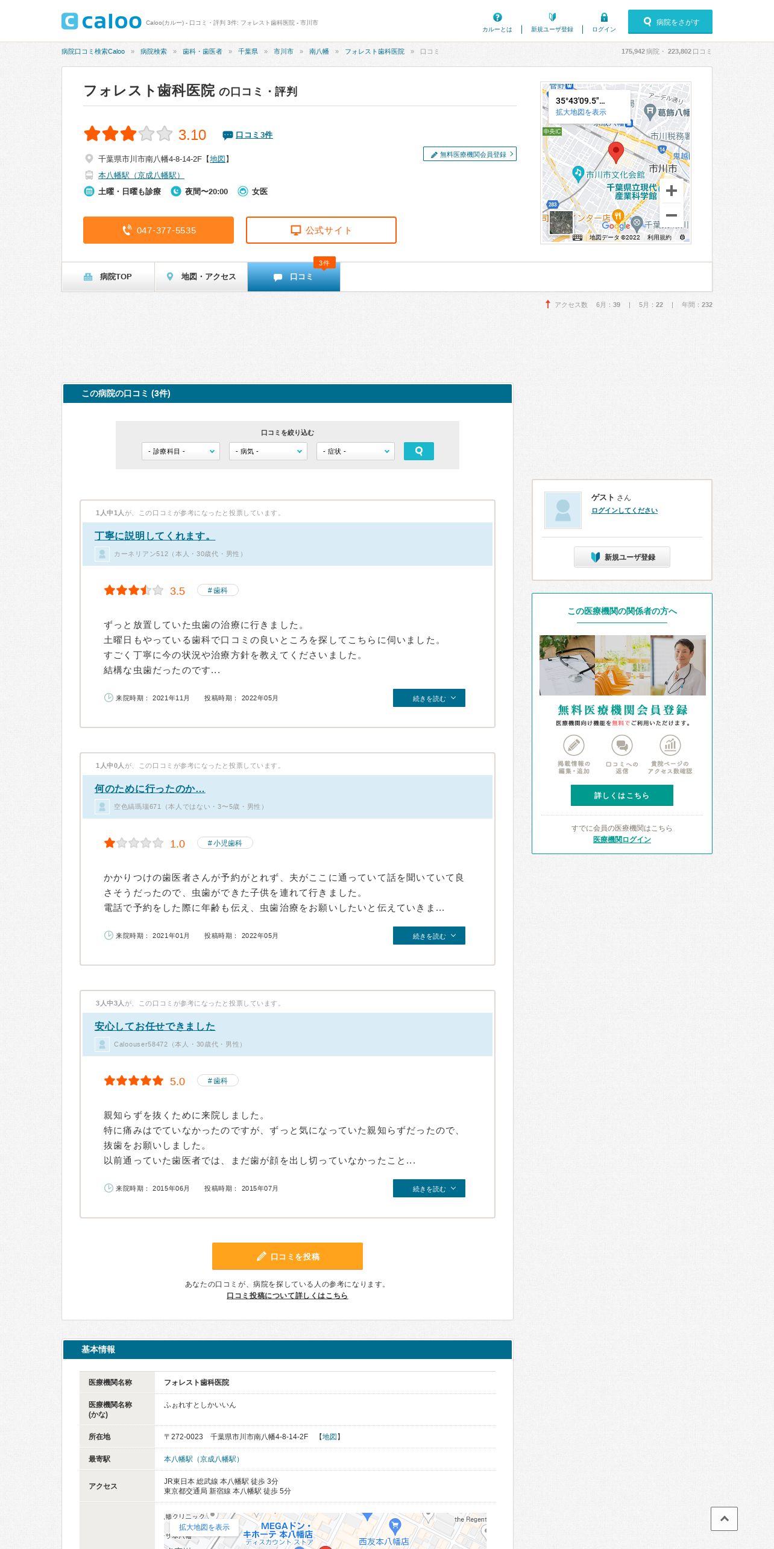Image resolution: width=774 pixels, height=1549 pixels.
Task: Open 口コミ投稿について詳しくはこちら link
Action: point(287,1296)
